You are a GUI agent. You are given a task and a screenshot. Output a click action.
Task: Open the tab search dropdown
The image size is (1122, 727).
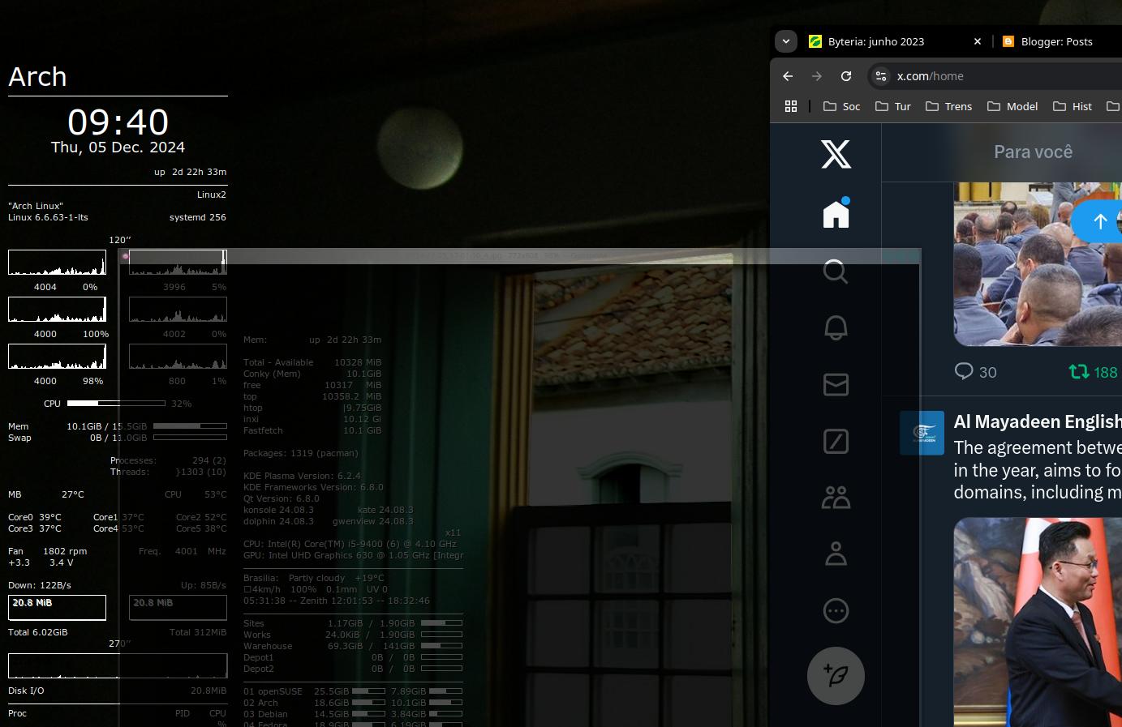click(786, 41)
